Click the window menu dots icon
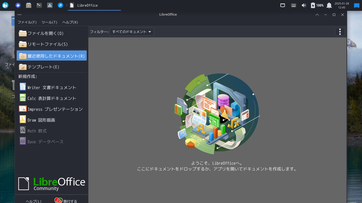 coord(19,15)
